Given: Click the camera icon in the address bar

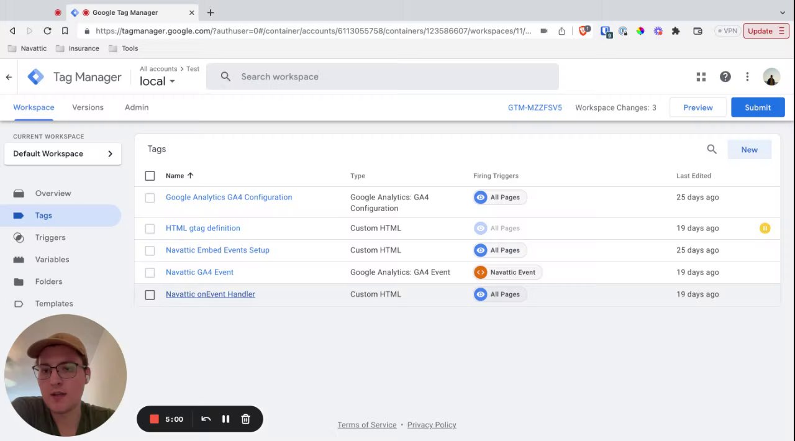Looking at the screenshot, I should tap(544, 30).
